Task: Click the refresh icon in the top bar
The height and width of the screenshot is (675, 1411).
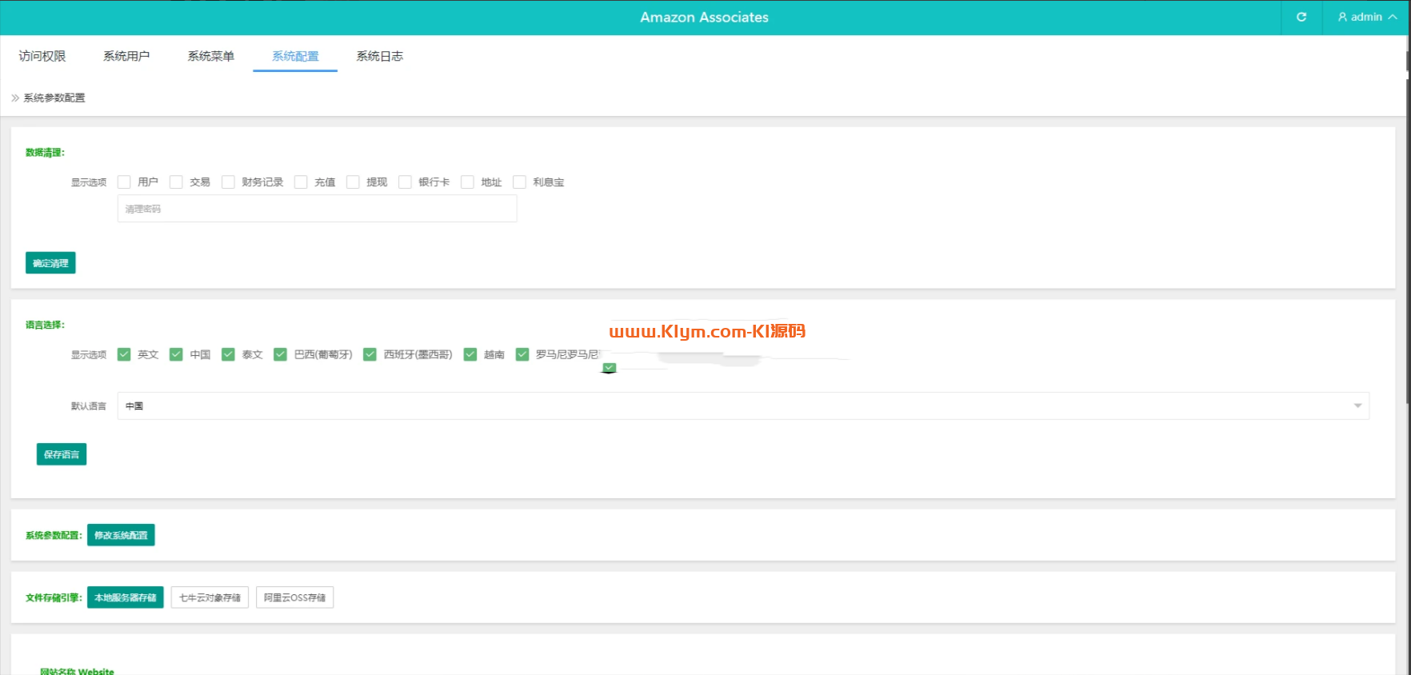Action: pyautogui.click(x=1301, y=17)
